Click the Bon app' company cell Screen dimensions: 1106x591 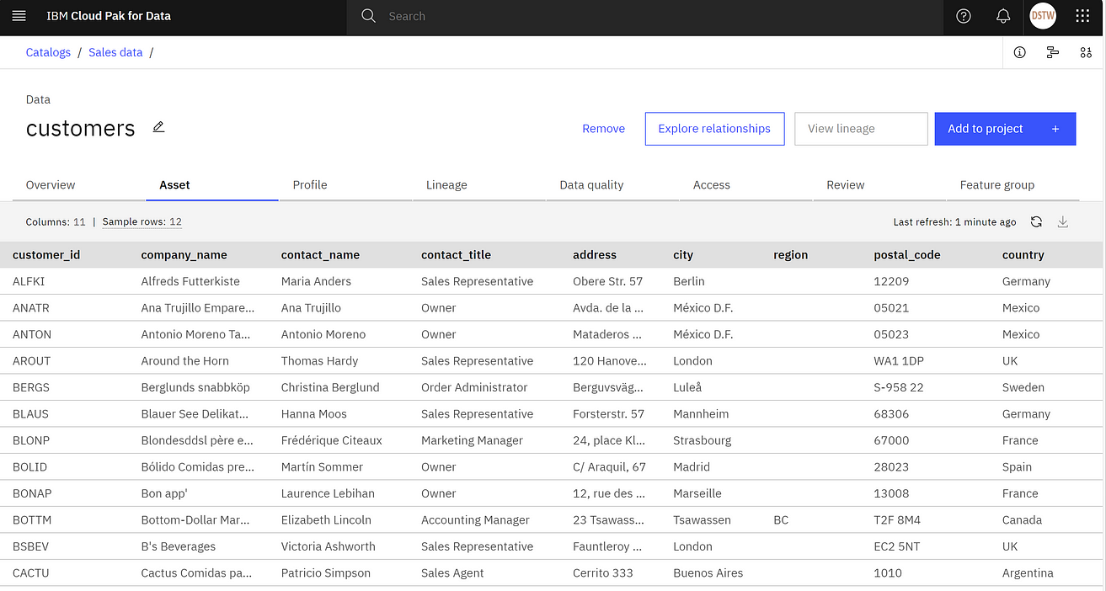tap(163, 493)
